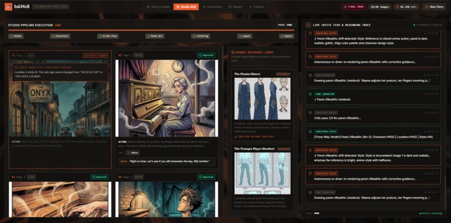
Task: Click the Maeve cast chip
Action: point(132,153)
